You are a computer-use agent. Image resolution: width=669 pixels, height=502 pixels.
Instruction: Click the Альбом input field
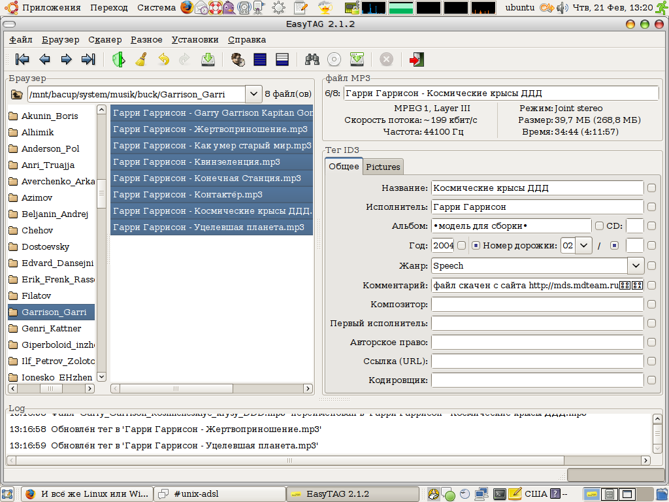511,226
